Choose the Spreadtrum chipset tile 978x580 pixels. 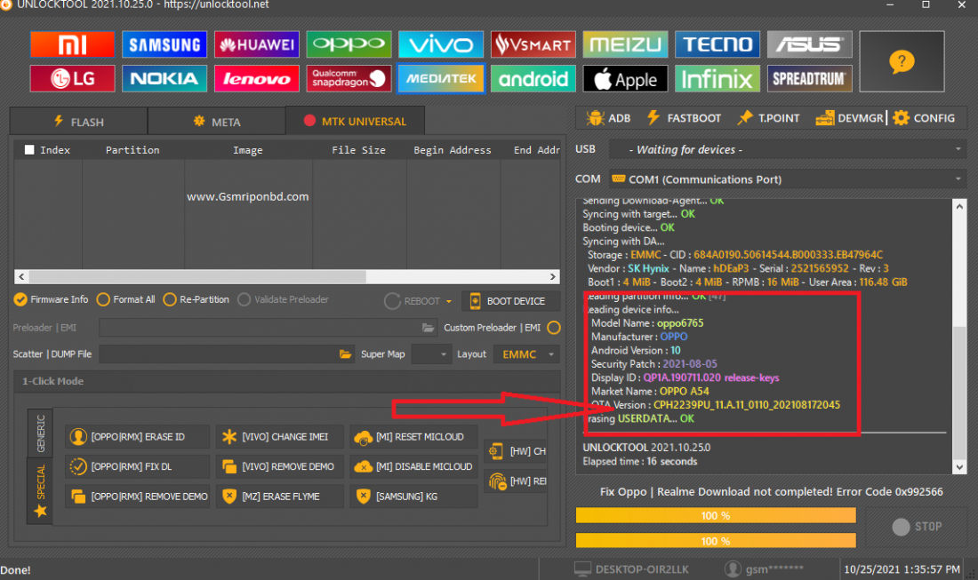pyautogui.click(x=810, y=78)
